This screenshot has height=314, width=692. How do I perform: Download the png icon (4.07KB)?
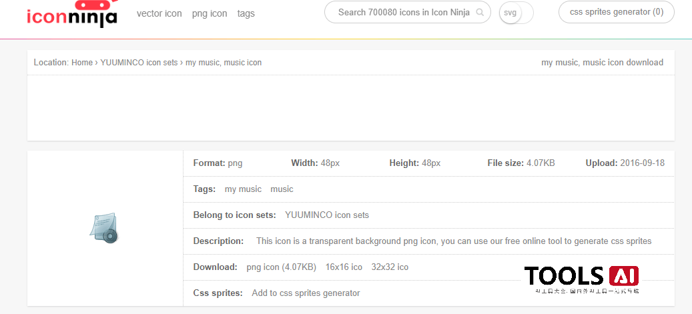281,267
